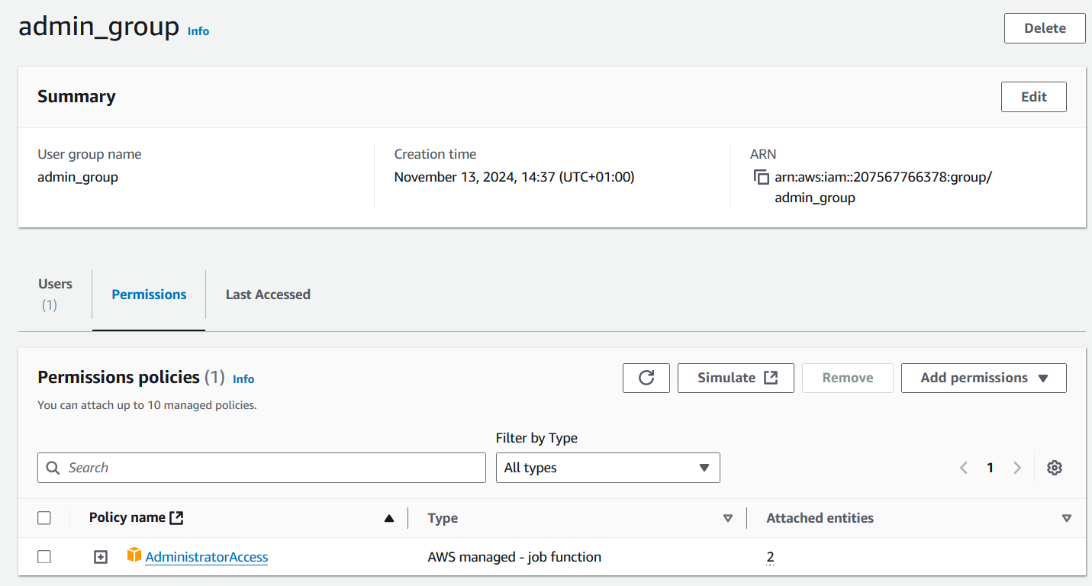
Task: Open table preferences gear icon
Action: click(x=1055, y=468)
